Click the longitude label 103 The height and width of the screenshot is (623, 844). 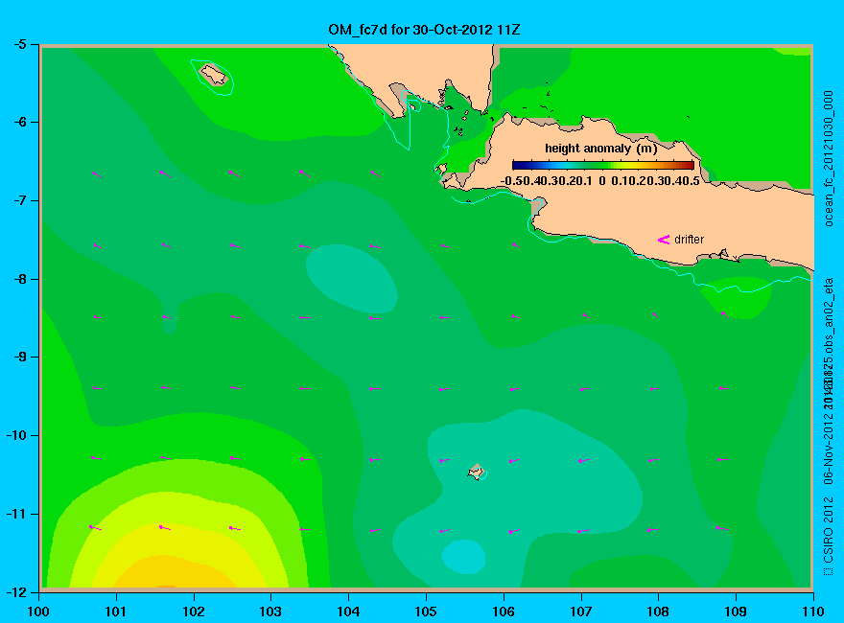tap(270, 611)
